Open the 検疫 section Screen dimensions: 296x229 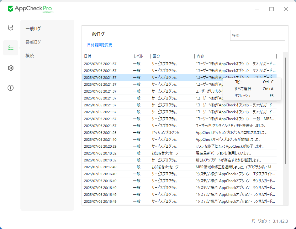click(30, 56)
